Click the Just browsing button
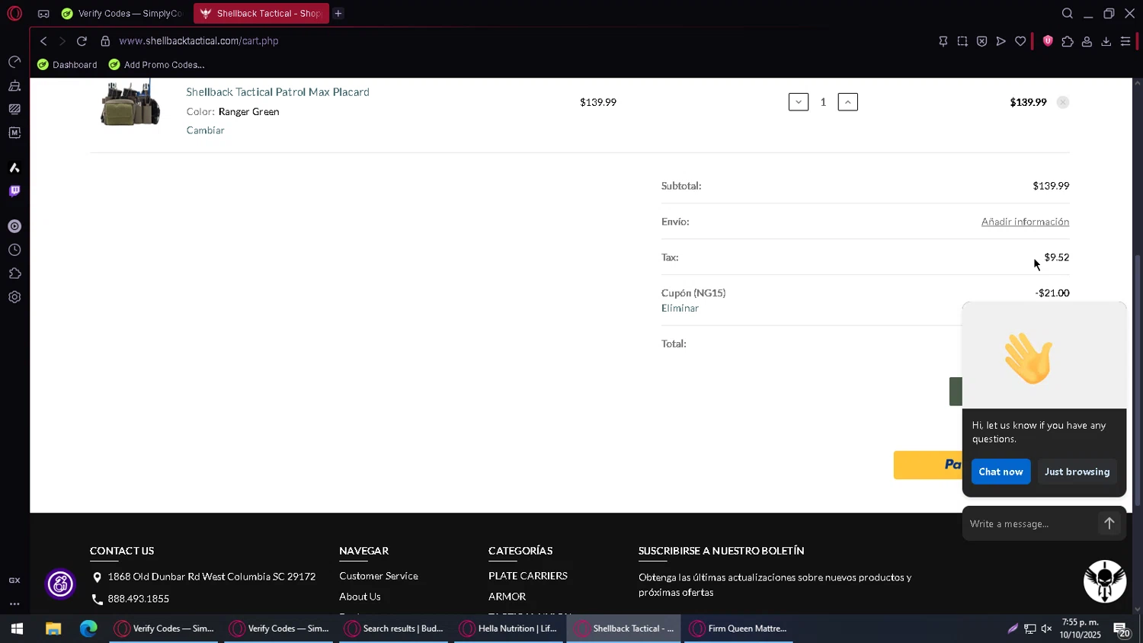This screenshot has width=1143, height=643. tap(1077, 472)
